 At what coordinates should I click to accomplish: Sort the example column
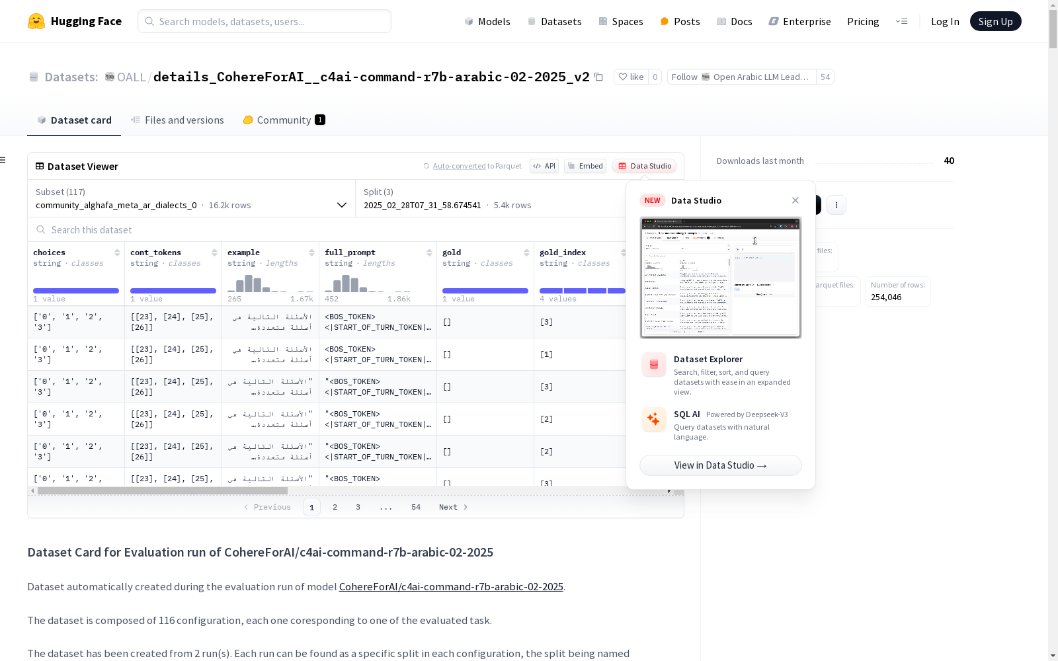pyautogui.click(x=311, y=253)
